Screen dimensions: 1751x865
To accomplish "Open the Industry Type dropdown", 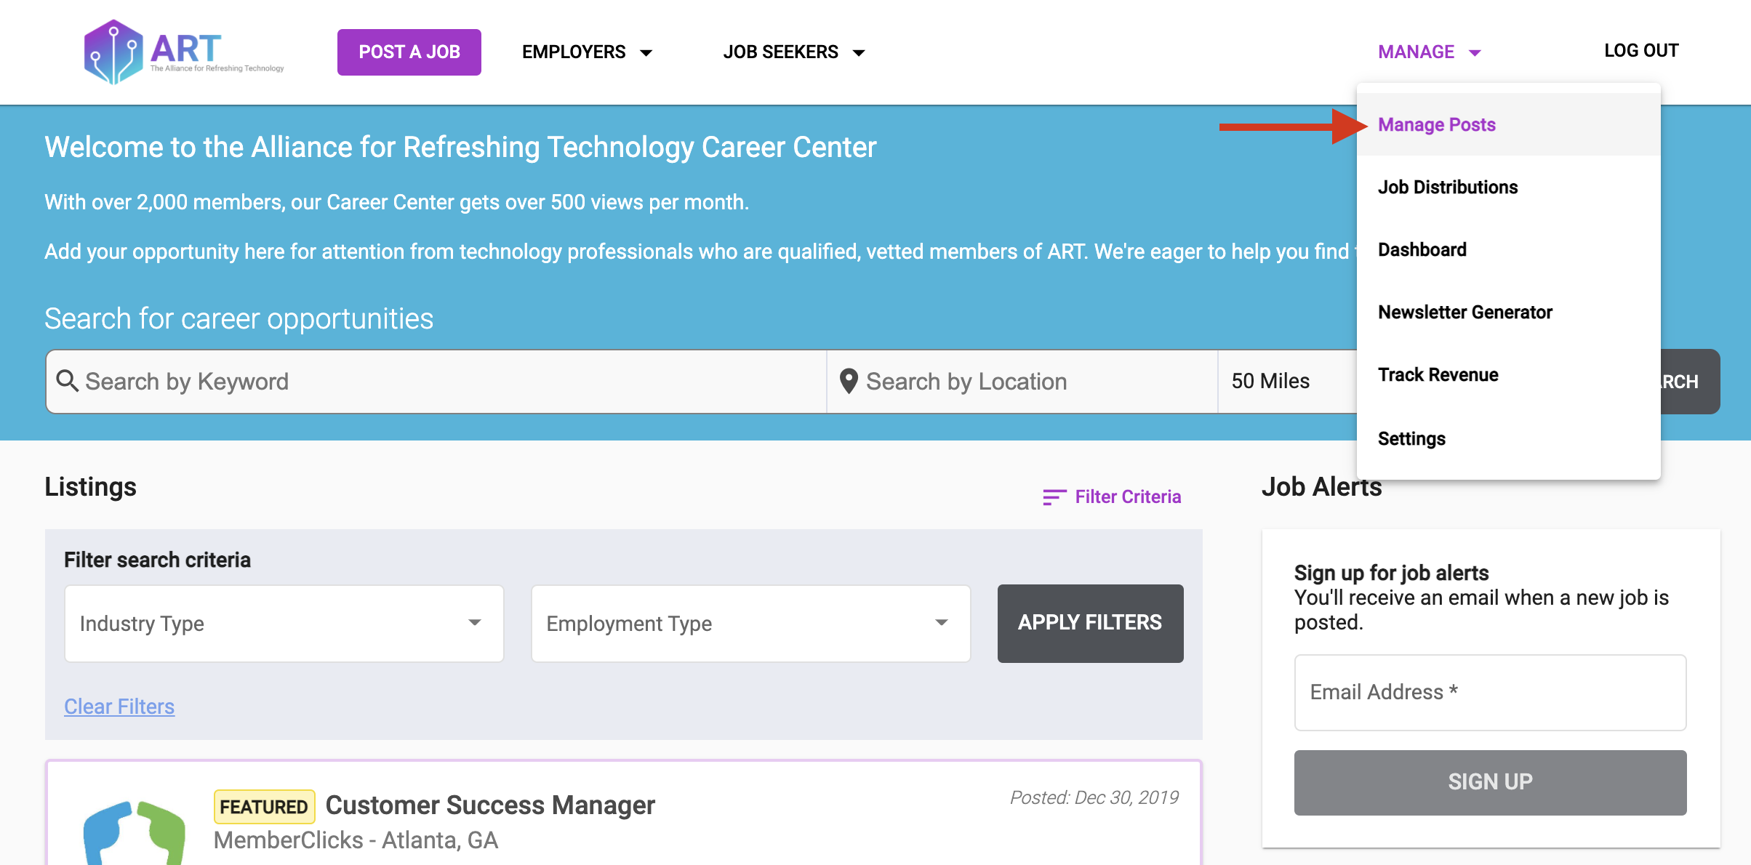I will click(x=284, y=623).
